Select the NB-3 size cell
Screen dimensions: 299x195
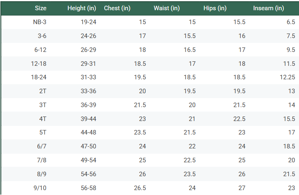tap(40, 22)
